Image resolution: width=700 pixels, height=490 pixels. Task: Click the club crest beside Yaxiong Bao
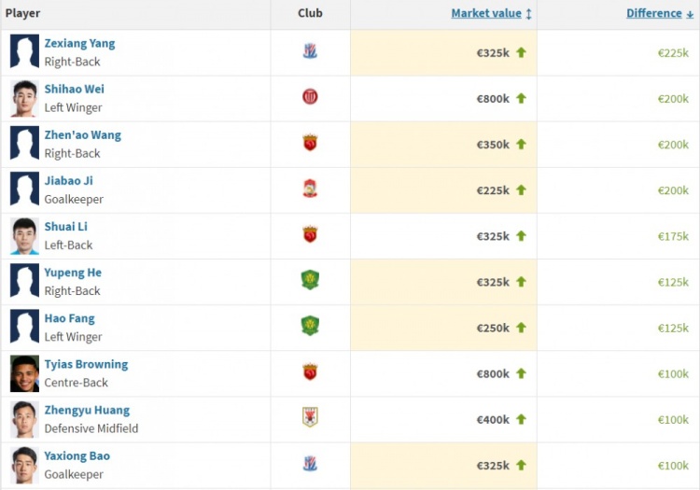(310, 464)
